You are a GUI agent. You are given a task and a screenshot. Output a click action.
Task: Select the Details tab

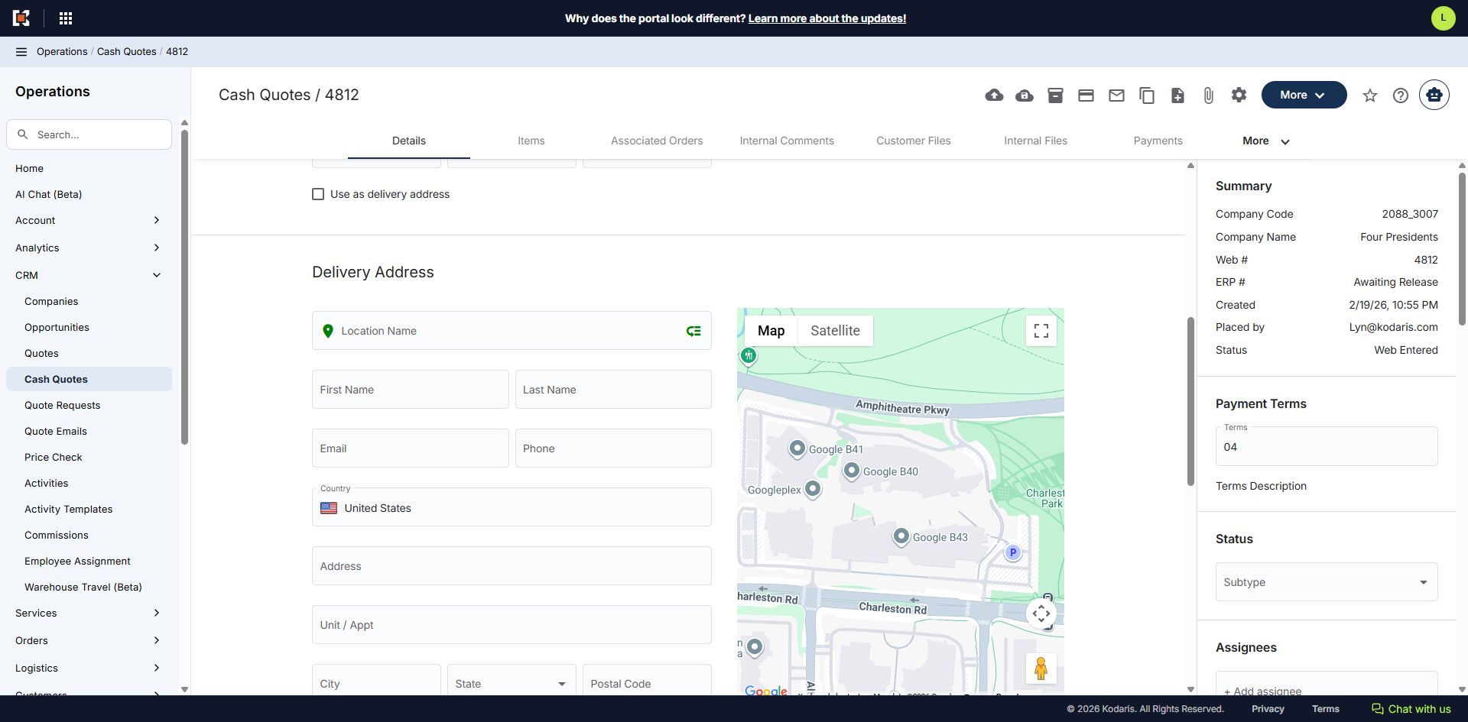(x=409, y=141)
